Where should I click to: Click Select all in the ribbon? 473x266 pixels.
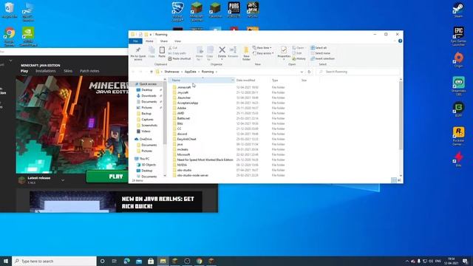point(319,47)
